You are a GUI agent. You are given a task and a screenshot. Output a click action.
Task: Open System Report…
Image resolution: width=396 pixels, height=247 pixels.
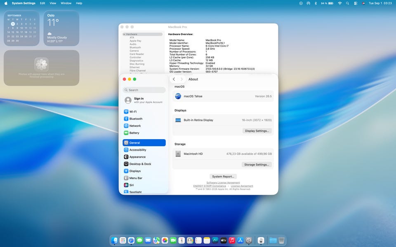[223, 177]
